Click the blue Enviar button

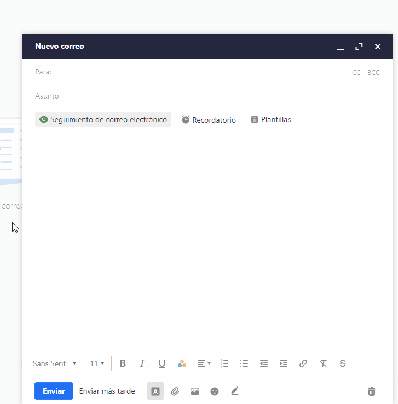pyautogui.click(x=54, y=391)
